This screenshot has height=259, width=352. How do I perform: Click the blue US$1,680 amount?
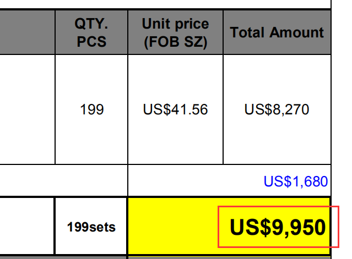pos(295,181)
